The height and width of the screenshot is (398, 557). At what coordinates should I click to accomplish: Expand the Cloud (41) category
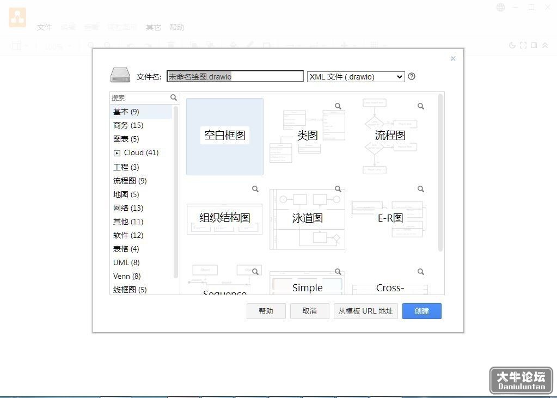pos(117,153)
